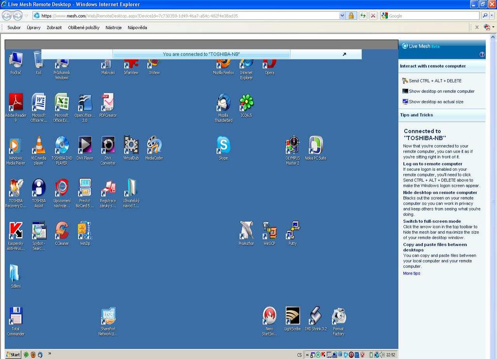
Task: Launch LightScribe desktop icon
Action: click(293, 319)
